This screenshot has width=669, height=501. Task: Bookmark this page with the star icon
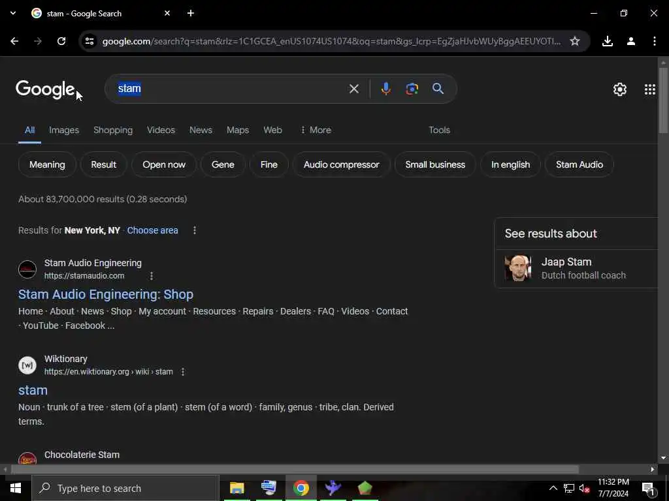point(575,41)
